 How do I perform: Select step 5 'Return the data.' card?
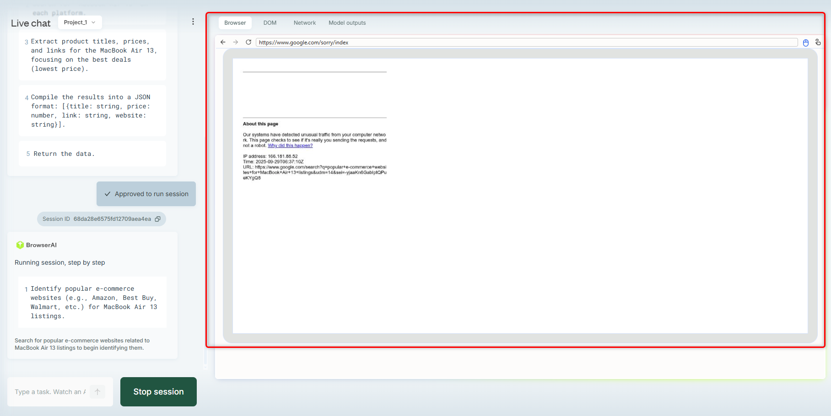[92, 154]
